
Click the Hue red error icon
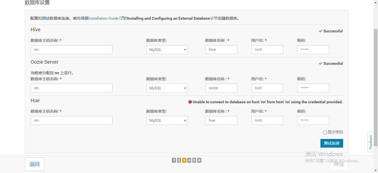(x=190, y=102)
